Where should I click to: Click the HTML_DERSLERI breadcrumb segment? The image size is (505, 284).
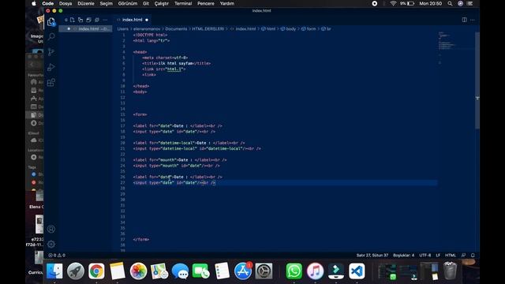point(208,28)
